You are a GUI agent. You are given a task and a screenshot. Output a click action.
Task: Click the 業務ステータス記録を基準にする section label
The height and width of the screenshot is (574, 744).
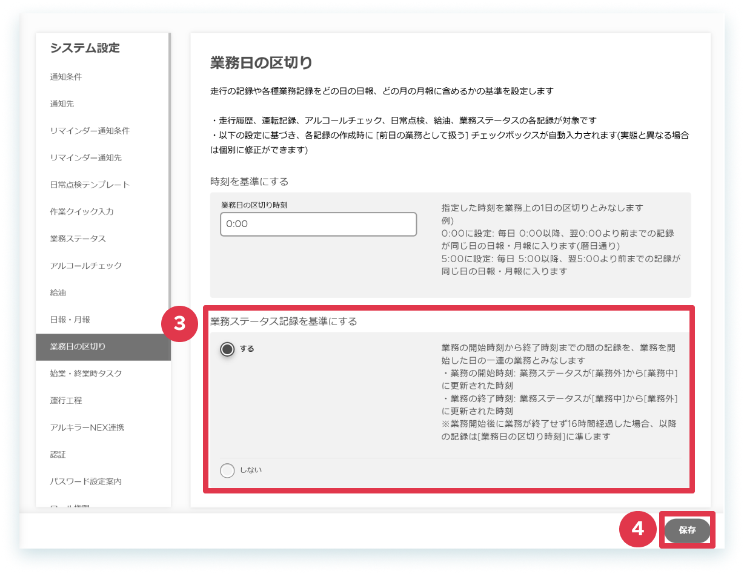pos(284,322)
